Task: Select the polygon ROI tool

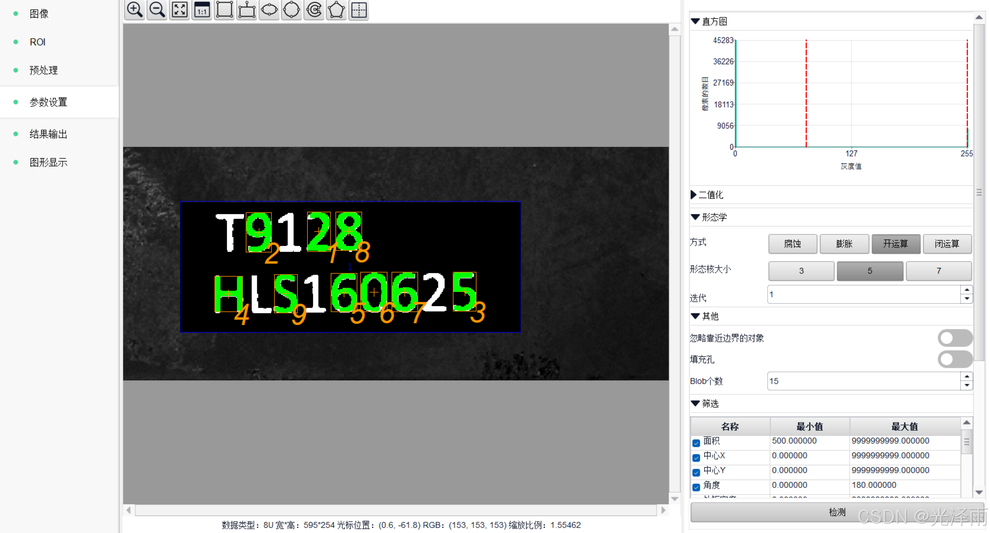Action: click(337, 9)
